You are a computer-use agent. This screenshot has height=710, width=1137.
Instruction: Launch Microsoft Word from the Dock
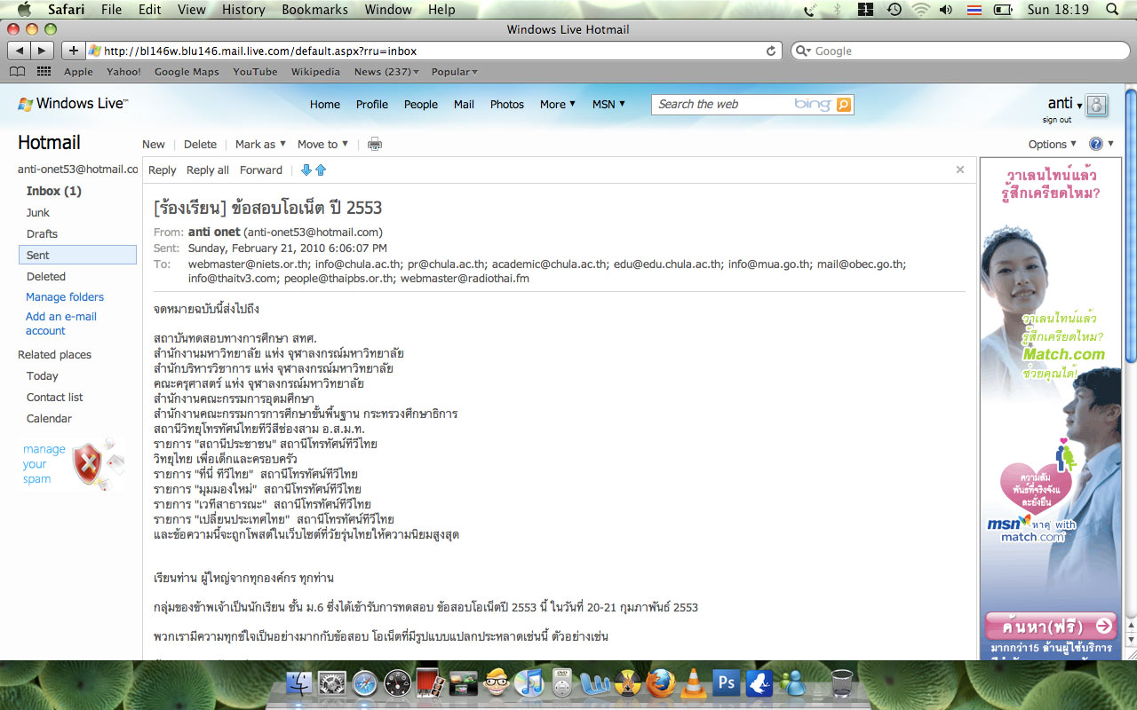594,682
